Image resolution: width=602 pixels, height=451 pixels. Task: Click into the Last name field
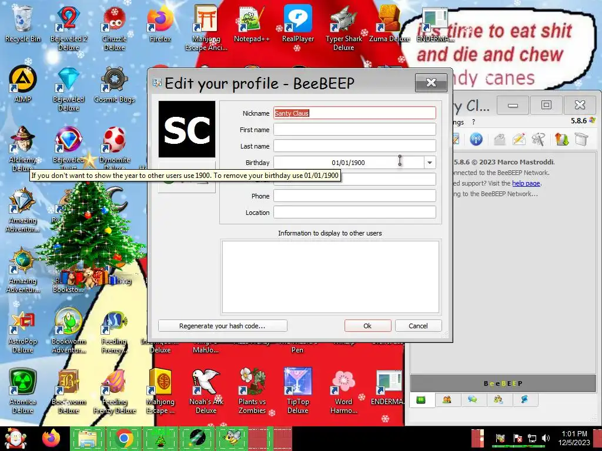click(354, 146)
